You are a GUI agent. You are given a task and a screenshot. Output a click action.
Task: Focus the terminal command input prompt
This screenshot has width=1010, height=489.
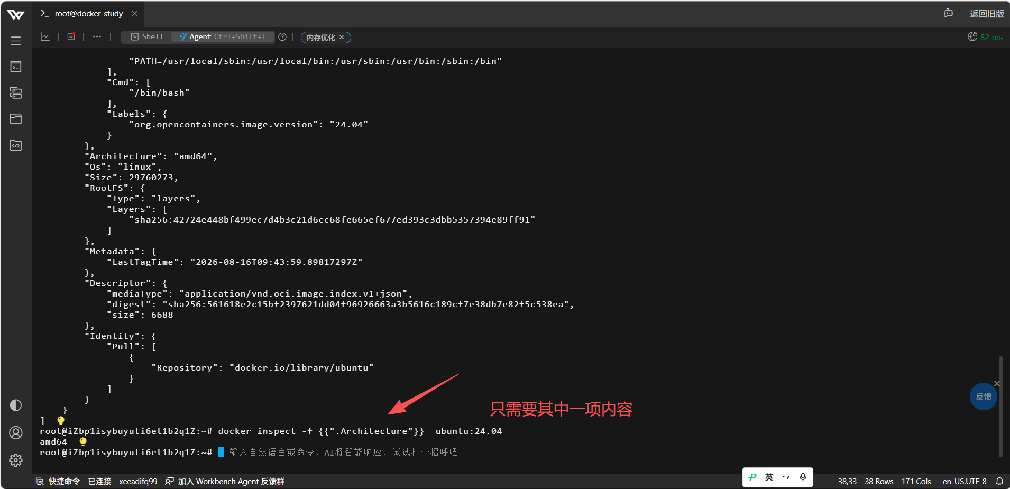coord(344,452)
